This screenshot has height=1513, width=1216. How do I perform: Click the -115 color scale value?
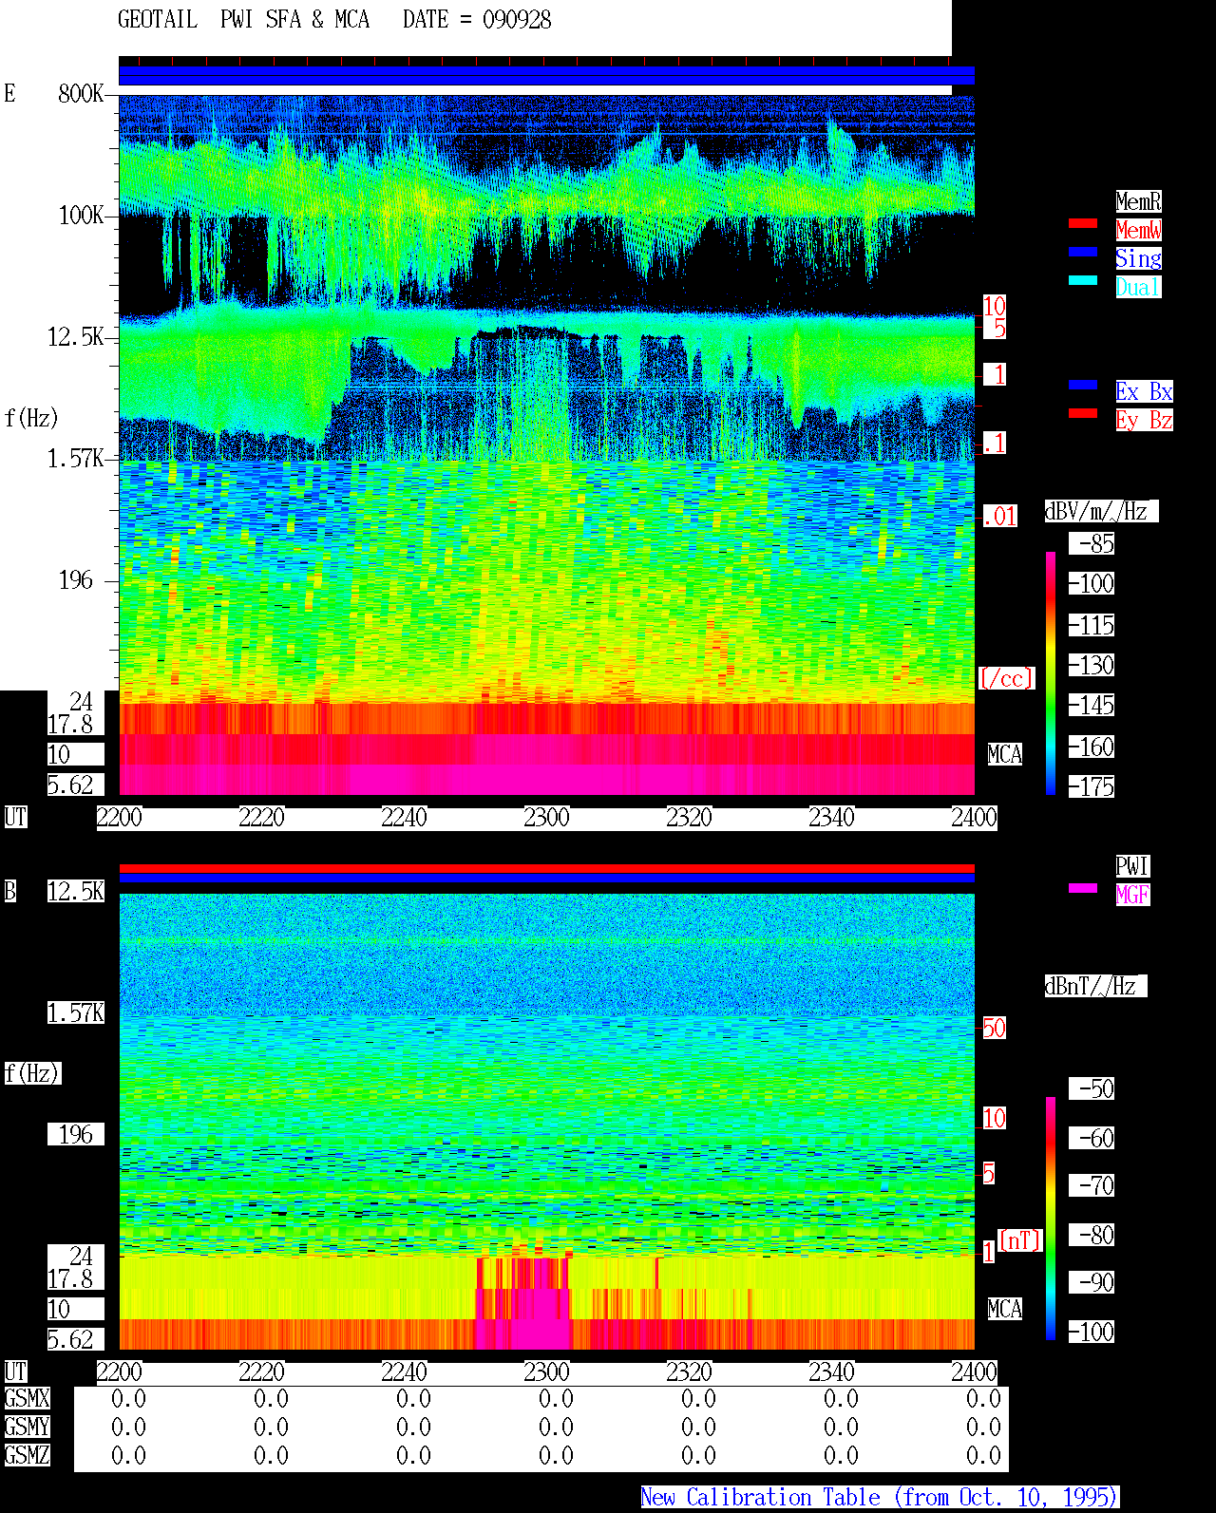tap(1092, 625)
